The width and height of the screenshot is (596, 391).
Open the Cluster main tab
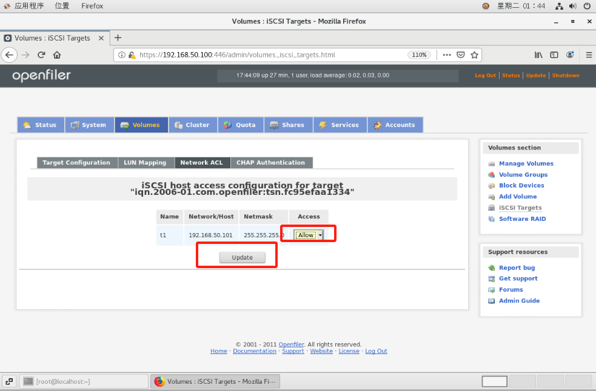click(x=193, y=125)
